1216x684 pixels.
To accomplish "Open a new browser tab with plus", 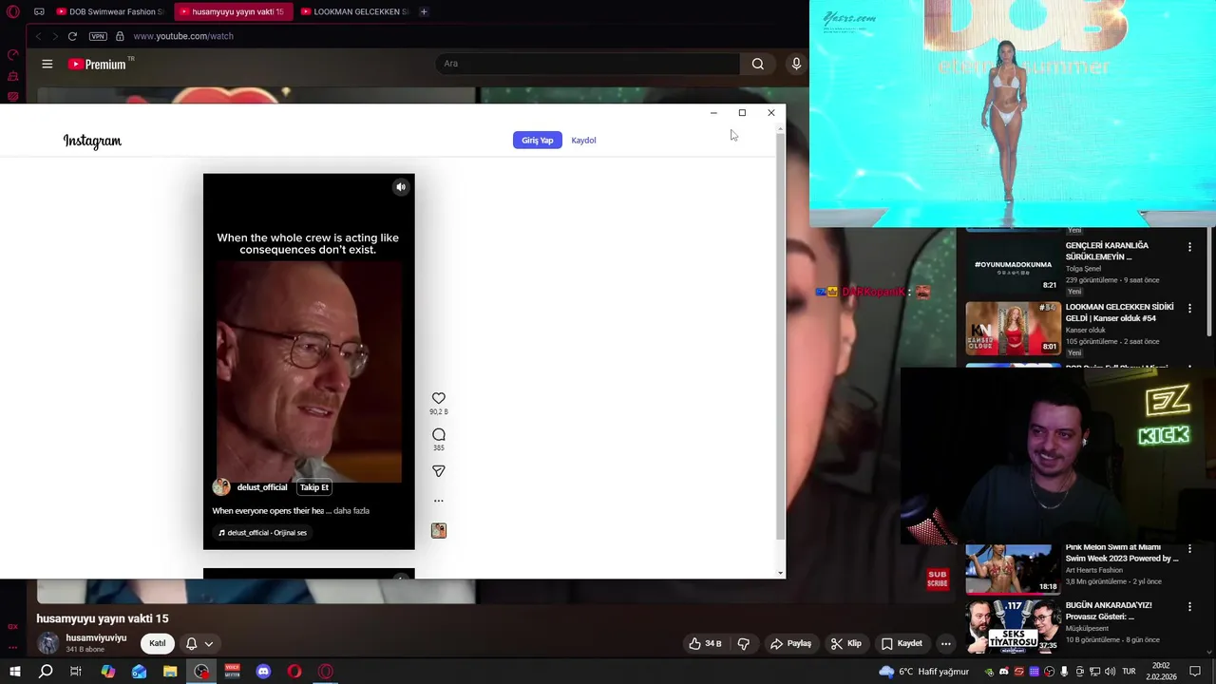I will coord(424,11).
